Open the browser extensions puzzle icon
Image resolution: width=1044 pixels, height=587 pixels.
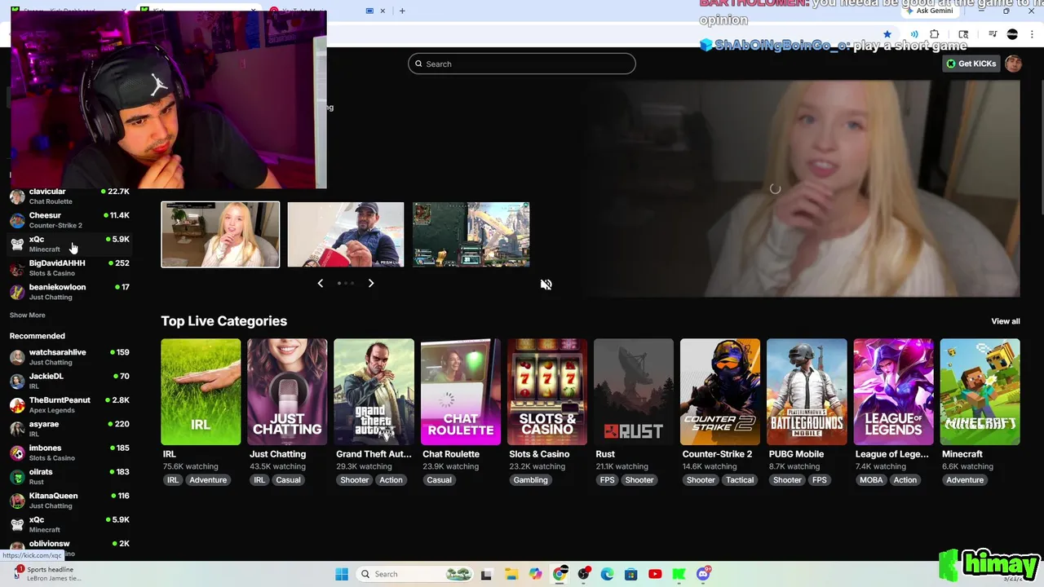(935, 34)
